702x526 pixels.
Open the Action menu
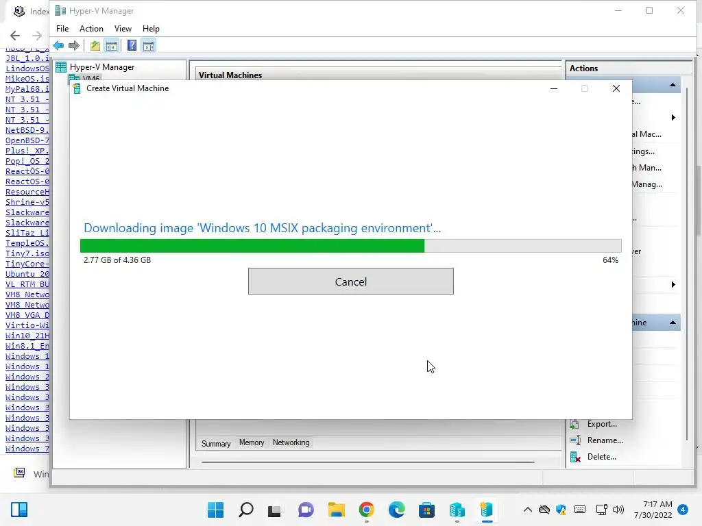point(91,29)
